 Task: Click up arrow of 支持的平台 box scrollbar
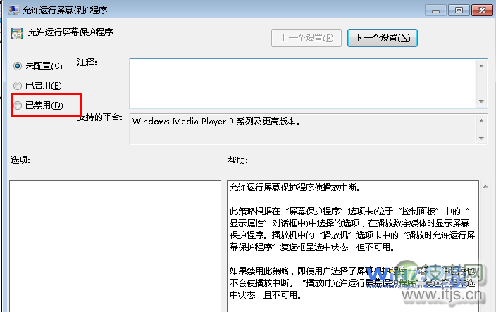pyautogui.click(x=481, y=121)
